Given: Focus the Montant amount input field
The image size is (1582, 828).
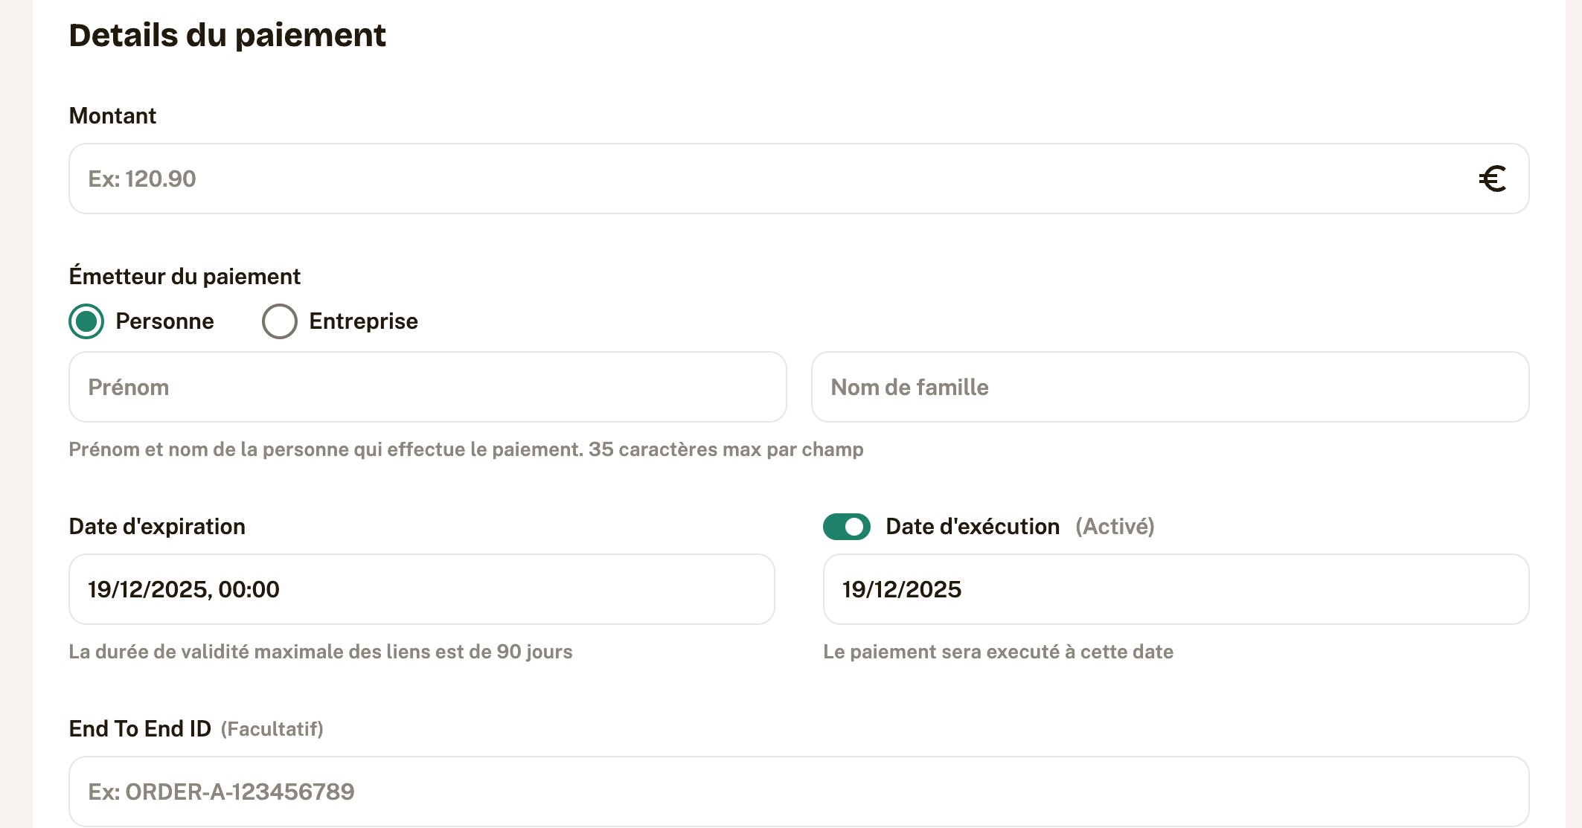Looking at the screenshot, I should point(744,179).
